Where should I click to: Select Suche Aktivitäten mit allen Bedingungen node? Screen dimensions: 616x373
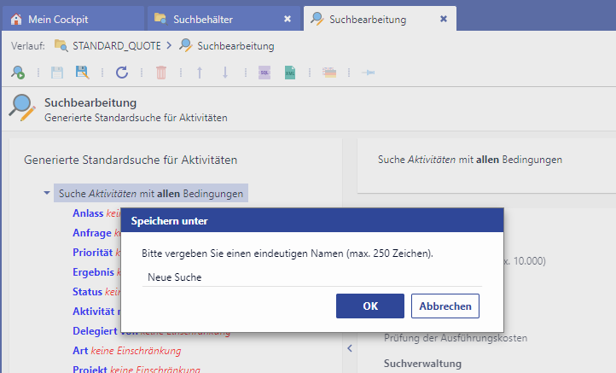tap(151, 194)
